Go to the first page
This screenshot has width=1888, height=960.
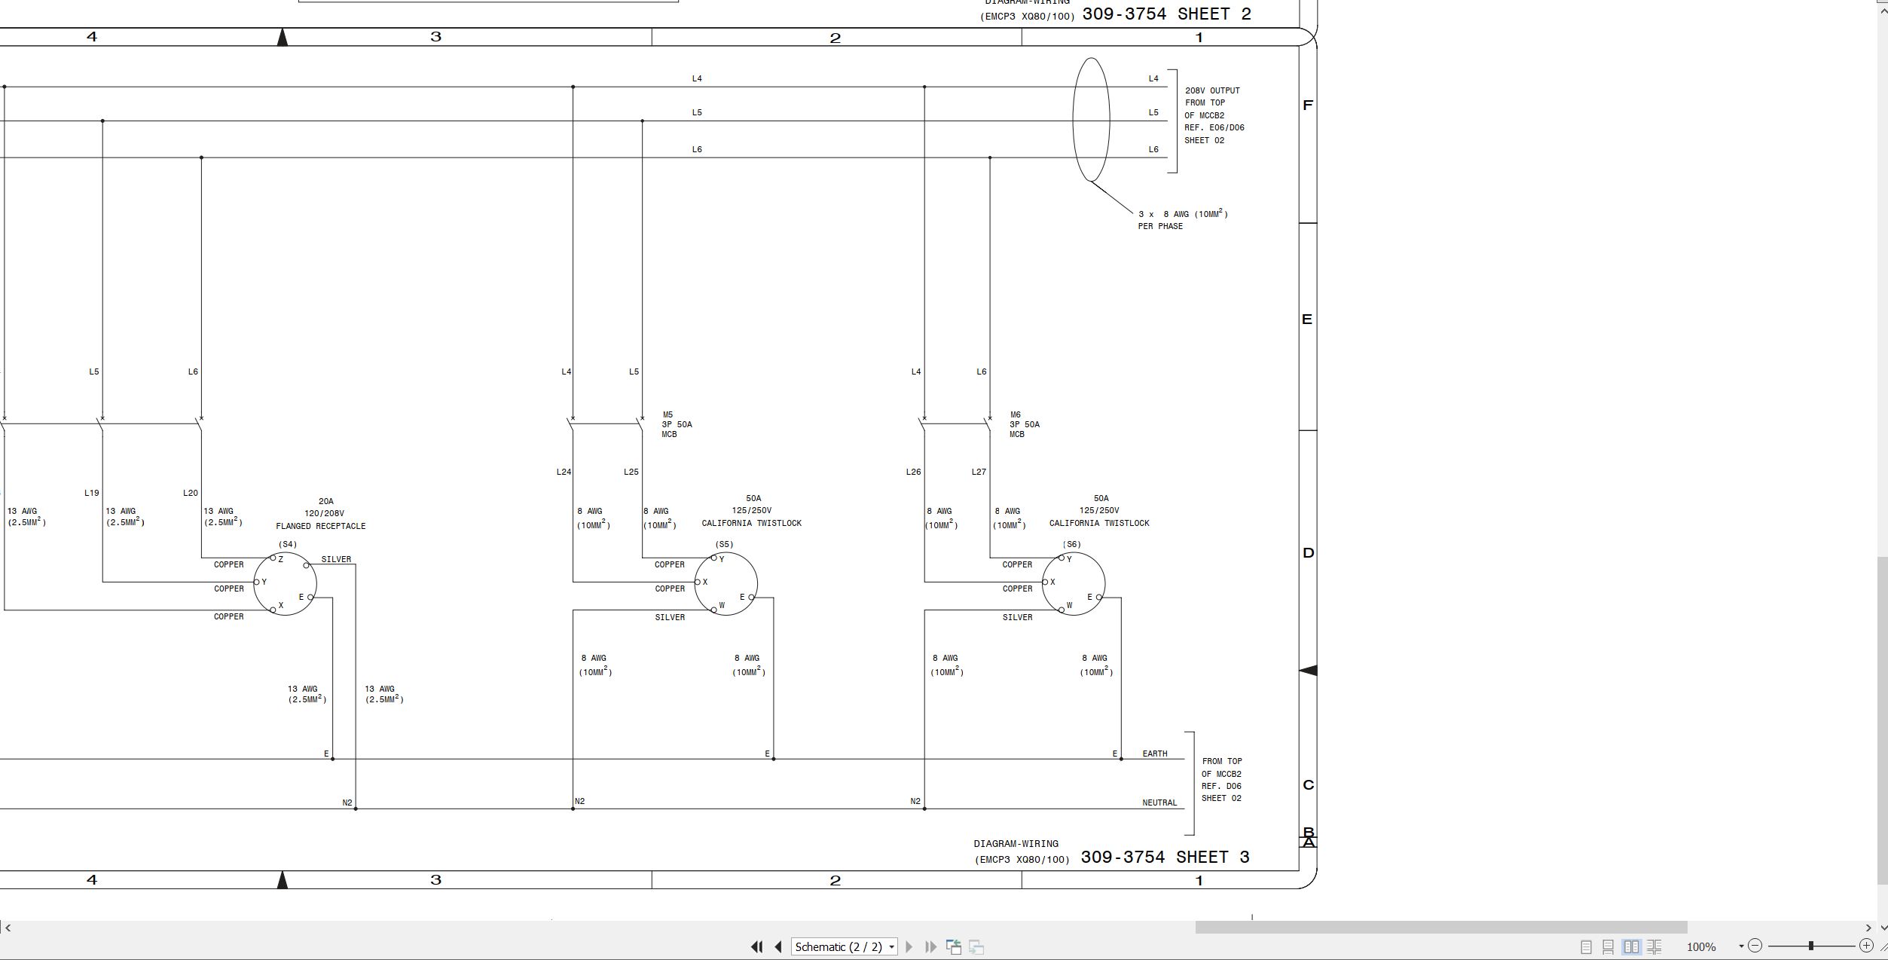(756, 946)
